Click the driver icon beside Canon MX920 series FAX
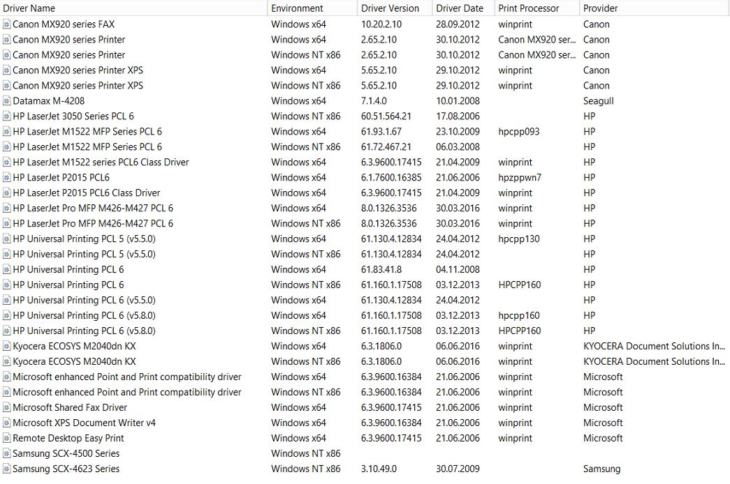Image resolution: width=730 pixels, height=484 pixels. pyautogui.click(x=6, y=24)
